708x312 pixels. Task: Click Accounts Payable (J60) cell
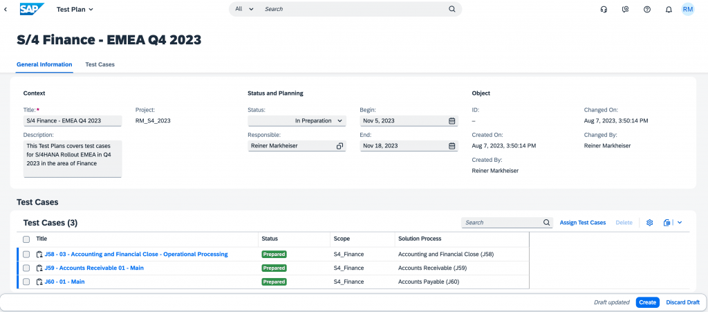[x=429, y=282]
